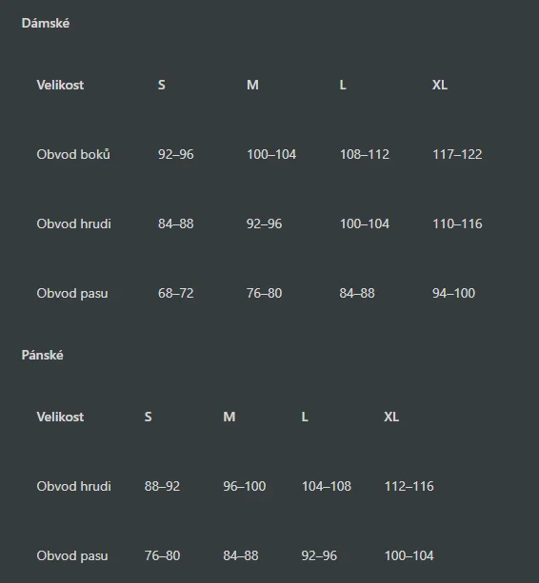The width and height of the screenshot is (539, 583).
Task: Select men's chest value 112–116
Action: click(409, 486)
